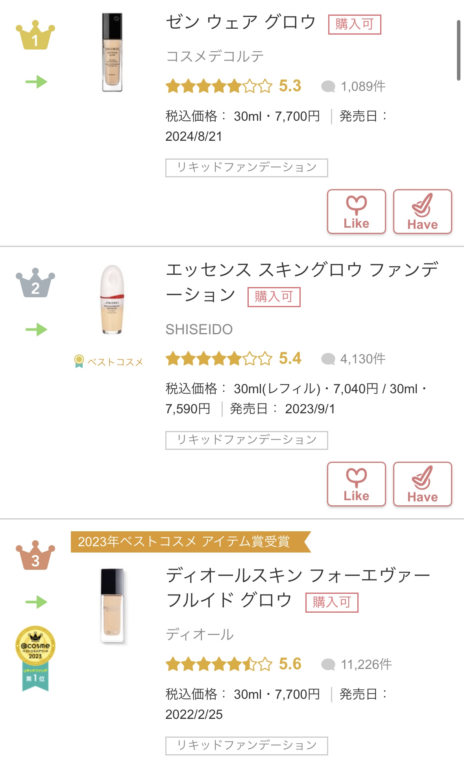Tap the gold rank 1 crown icon

click(x=35, y=36)
